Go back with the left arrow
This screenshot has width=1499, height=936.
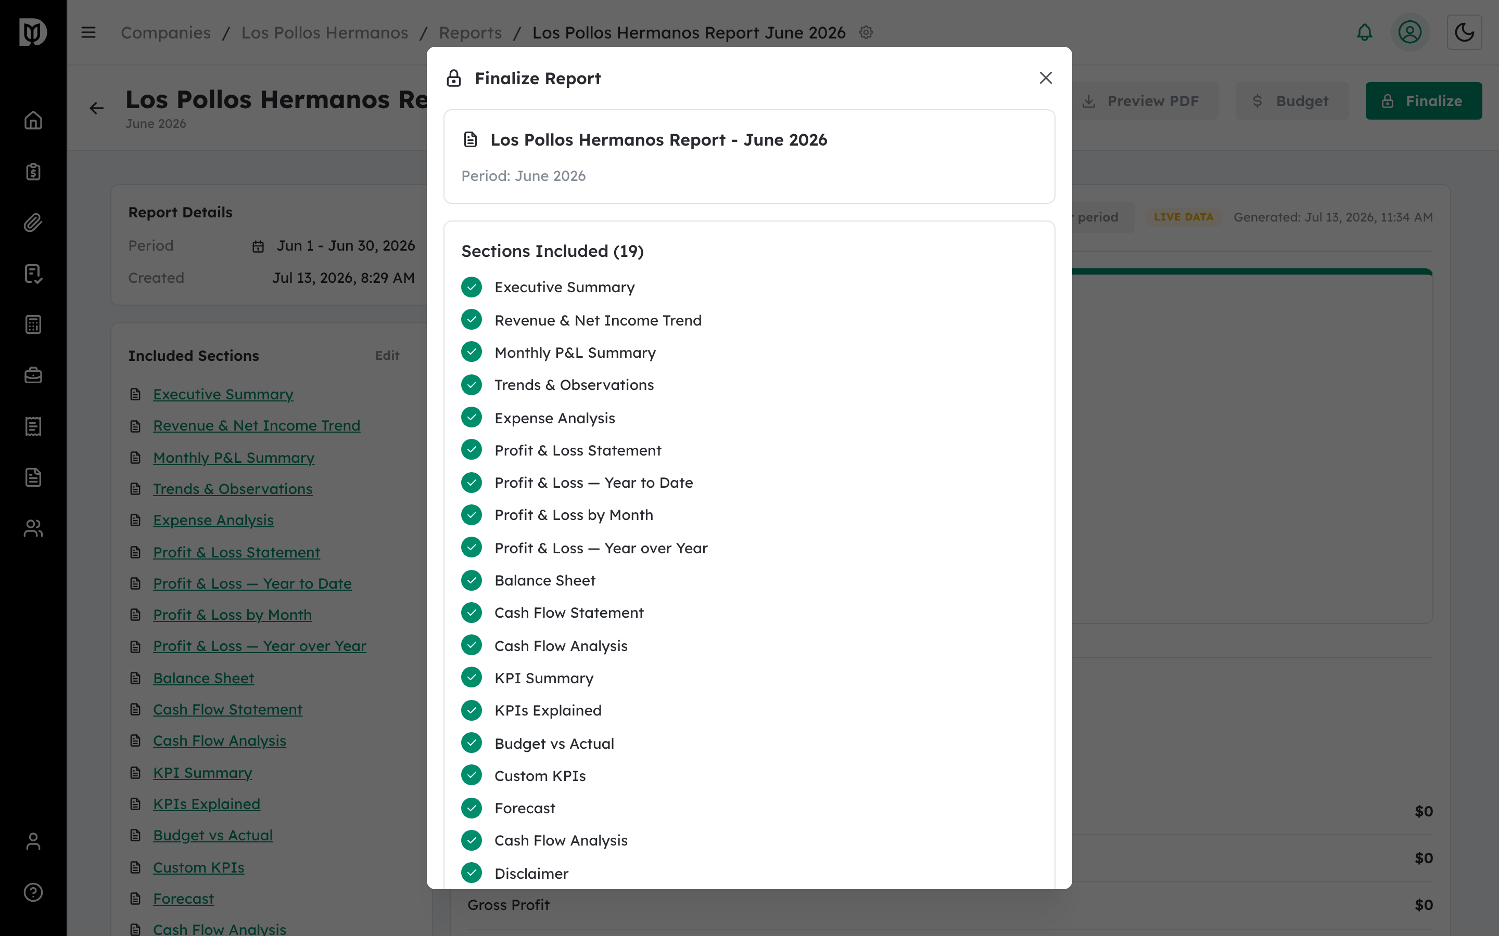pos(97,108)
